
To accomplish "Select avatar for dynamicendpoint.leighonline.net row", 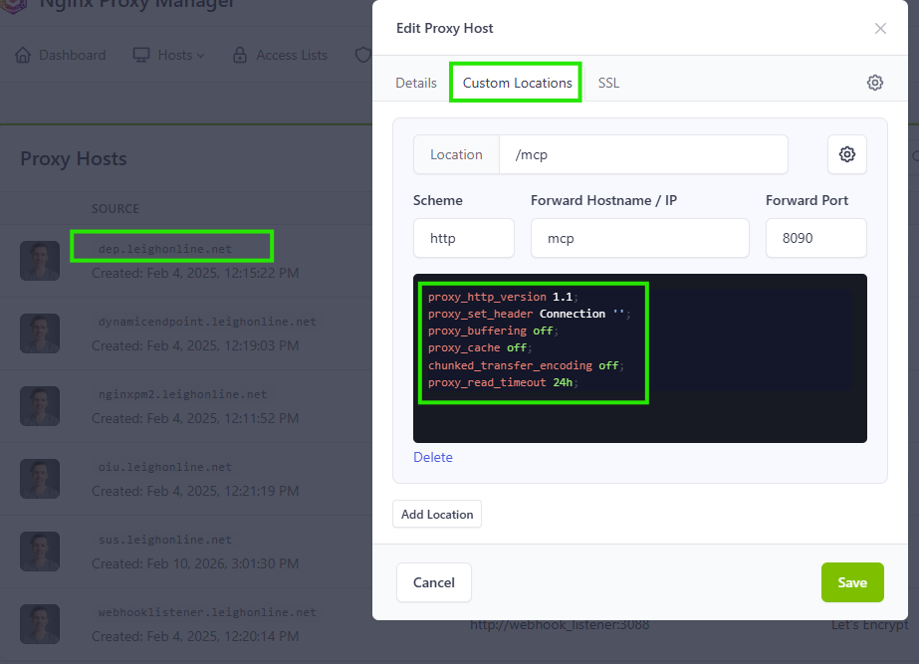I will point(40,333).
